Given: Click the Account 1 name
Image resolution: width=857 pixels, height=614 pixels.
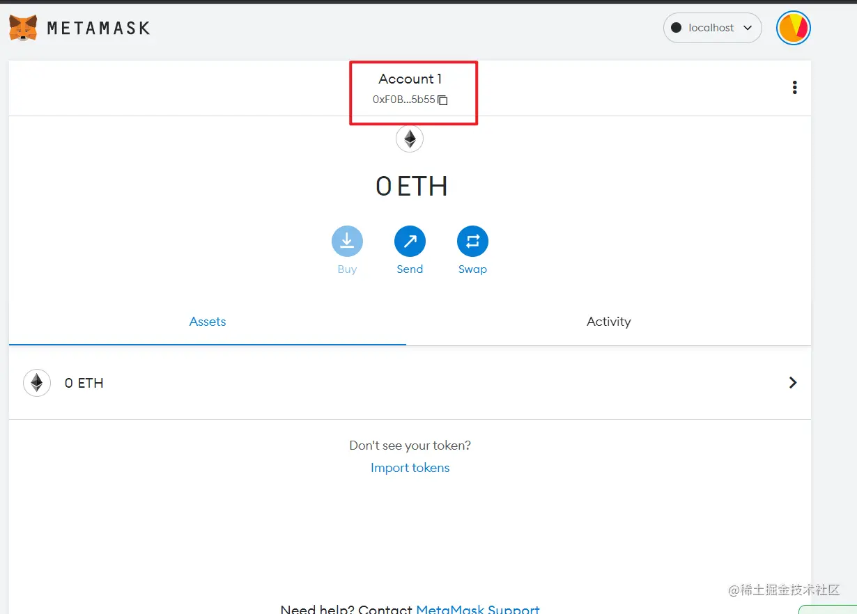Looking at the screenshot, I should (x=410, y=79).
